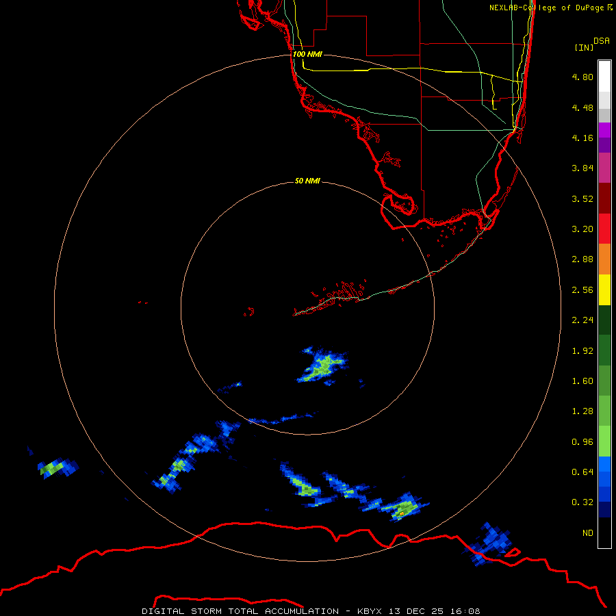Click the "3.52" scale label
This screenshot has width=616, height=616.
click(582, 198)
